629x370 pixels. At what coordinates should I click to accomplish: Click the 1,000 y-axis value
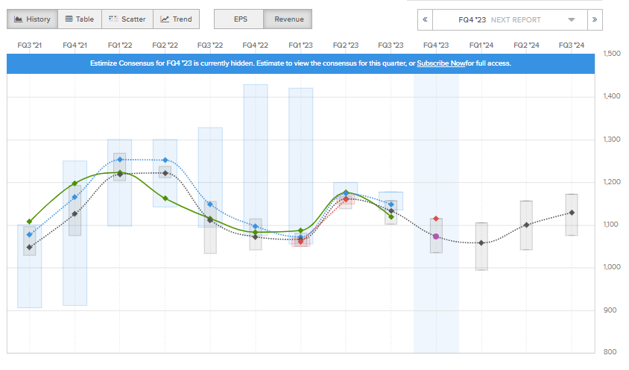(612, 267)
